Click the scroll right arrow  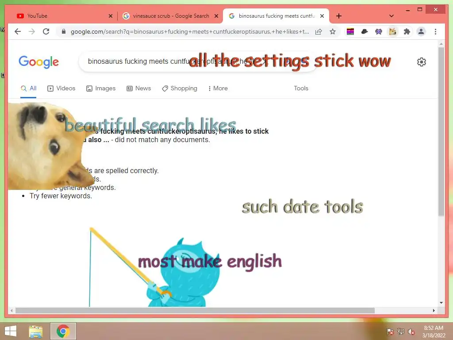coord(434,310)
